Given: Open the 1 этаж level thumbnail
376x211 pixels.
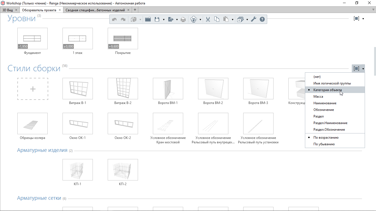Looking at the screenshot, I should point(78,39).
